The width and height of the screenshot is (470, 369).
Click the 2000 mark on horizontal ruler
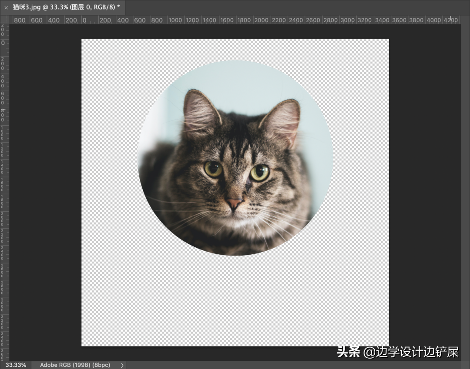click(261, 20)
